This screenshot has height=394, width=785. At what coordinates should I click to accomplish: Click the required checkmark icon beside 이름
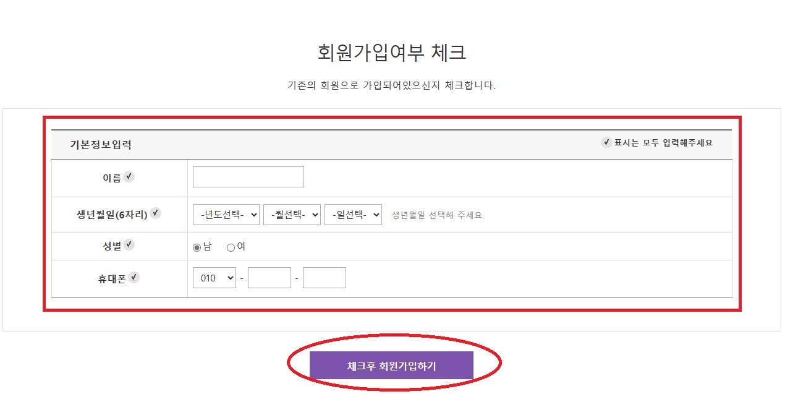point(129,177)
